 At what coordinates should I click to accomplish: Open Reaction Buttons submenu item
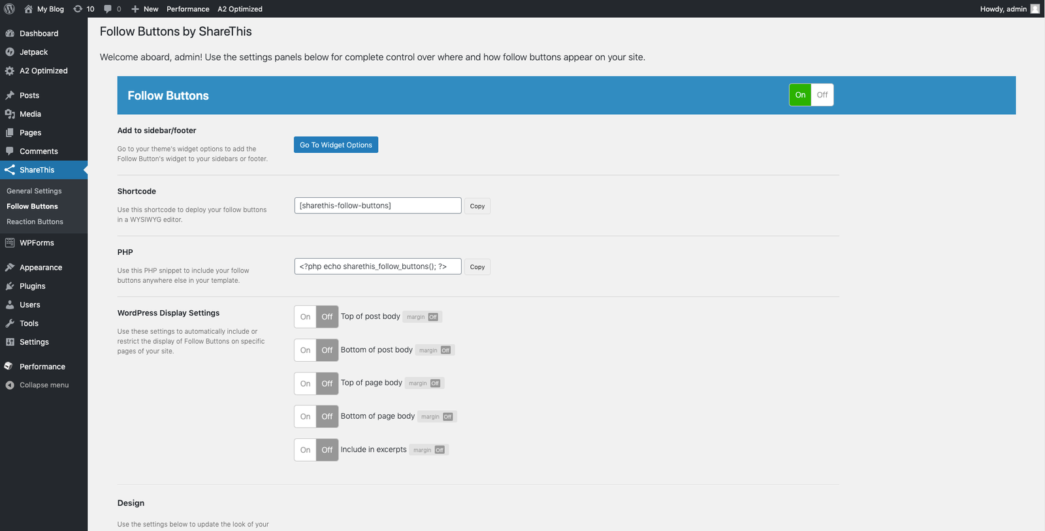pos(35,222)
